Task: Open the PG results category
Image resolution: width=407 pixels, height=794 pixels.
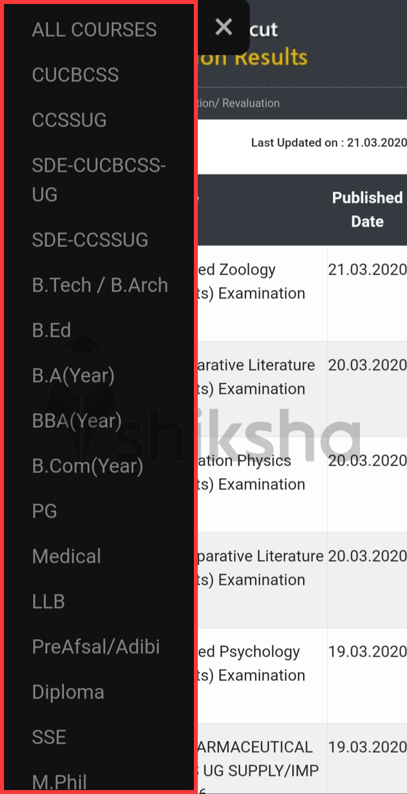Action: coord(44,511)
